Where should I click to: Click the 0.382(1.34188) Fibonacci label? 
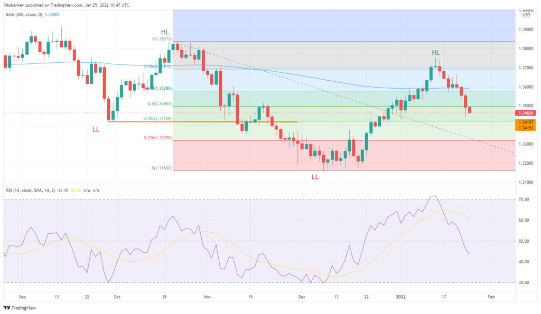click(x=157, y=119)
